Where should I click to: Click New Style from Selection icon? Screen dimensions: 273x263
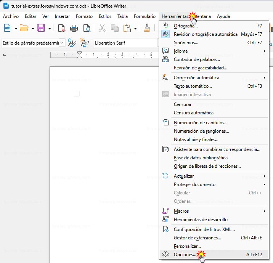[x=84, y=43]
